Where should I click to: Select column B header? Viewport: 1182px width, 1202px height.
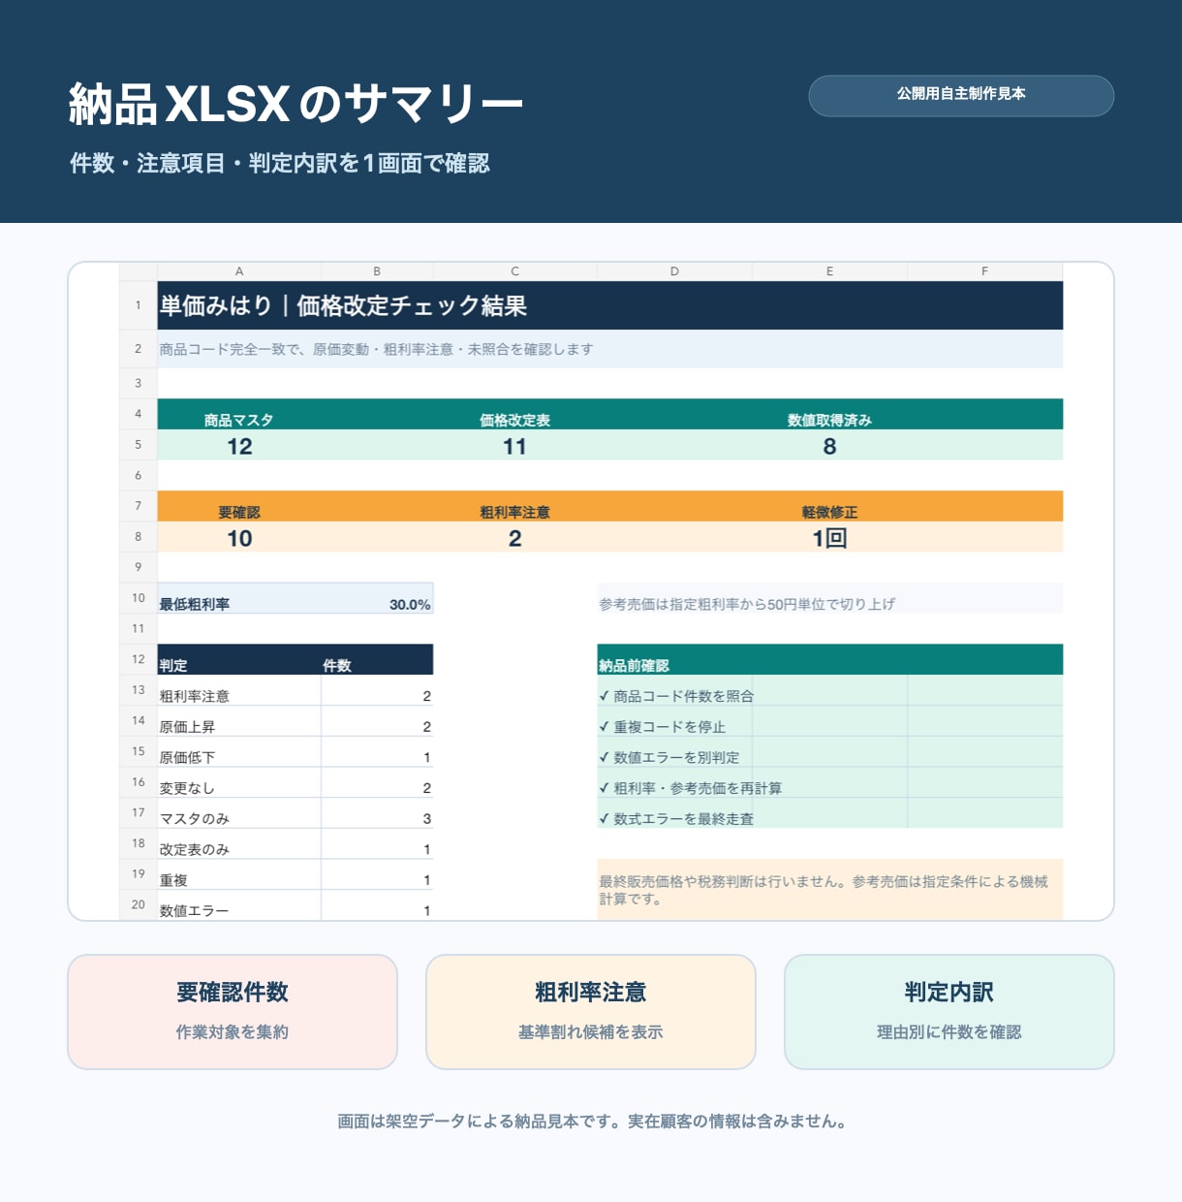377,271
